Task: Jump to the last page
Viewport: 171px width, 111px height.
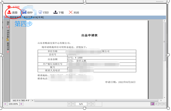Action: [x=93, y=104]
